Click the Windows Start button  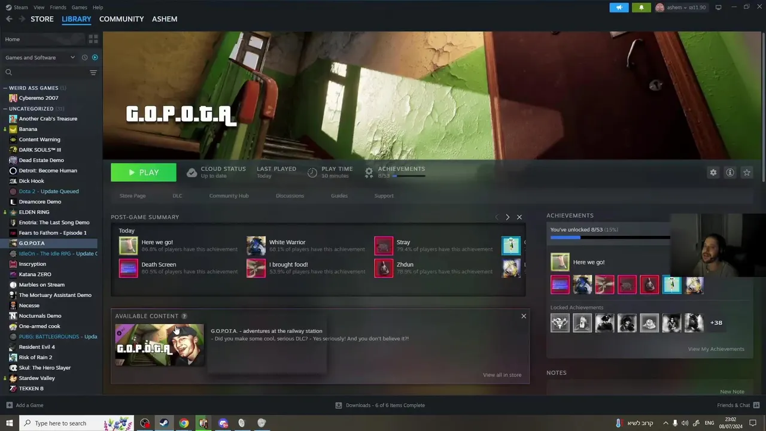9,423
